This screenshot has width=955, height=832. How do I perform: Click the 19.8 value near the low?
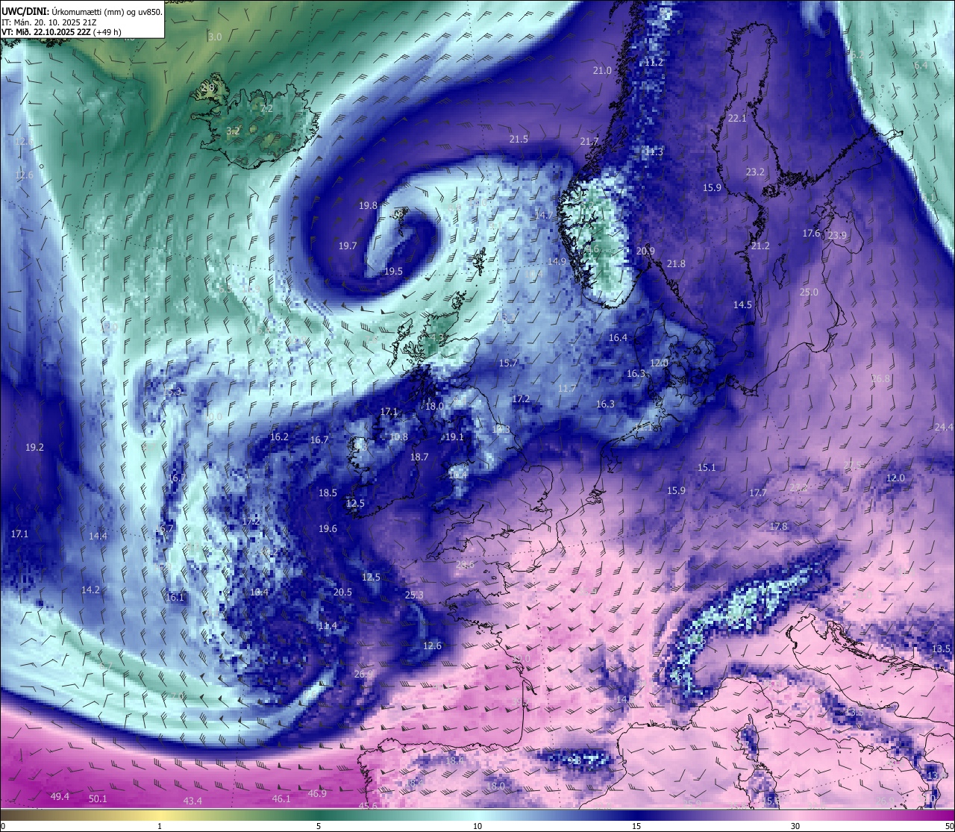click(x=368, y=205)
